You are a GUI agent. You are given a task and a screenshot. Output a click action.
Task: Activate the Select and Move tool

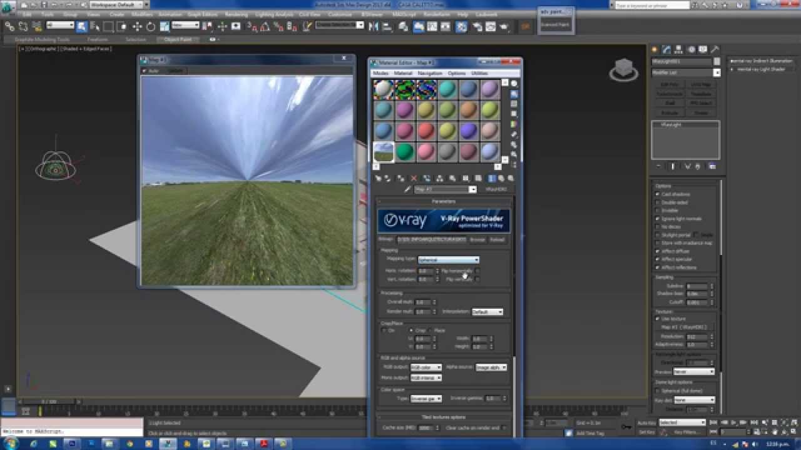click(137, 27)
